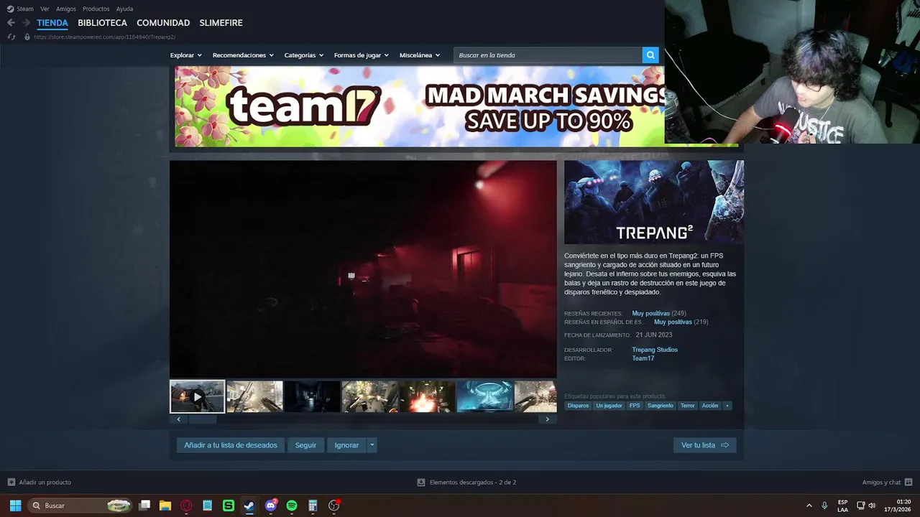Click the store search magnifier button
The image size is (920, 517).
[650, 55]
